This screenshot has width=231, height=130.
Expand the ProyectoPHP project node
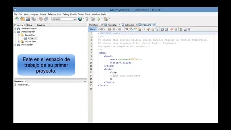15,45
